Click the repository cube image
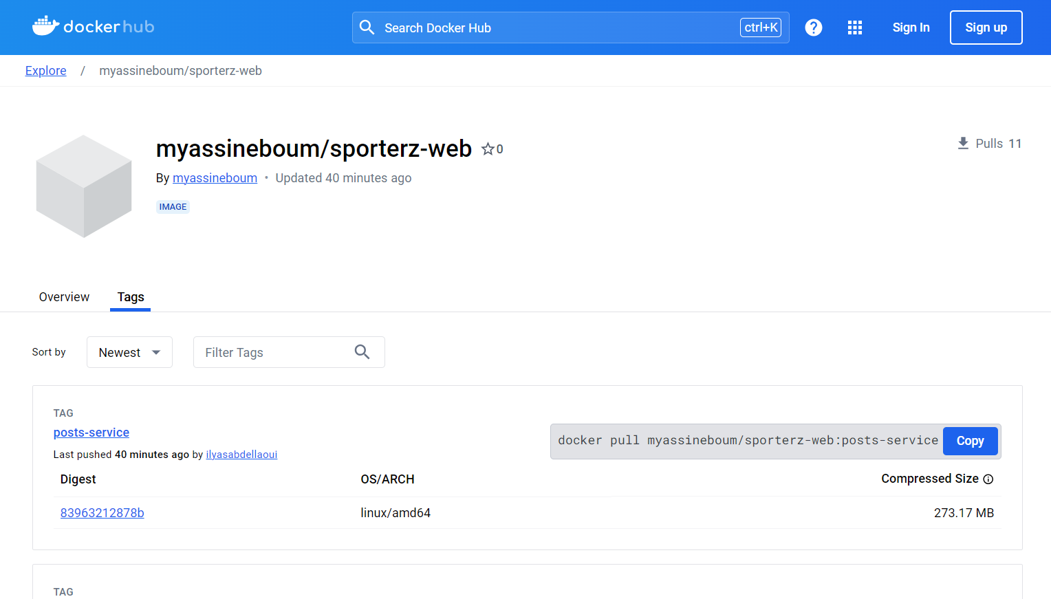Viewport: 1051px width, 599px height. 84,186
